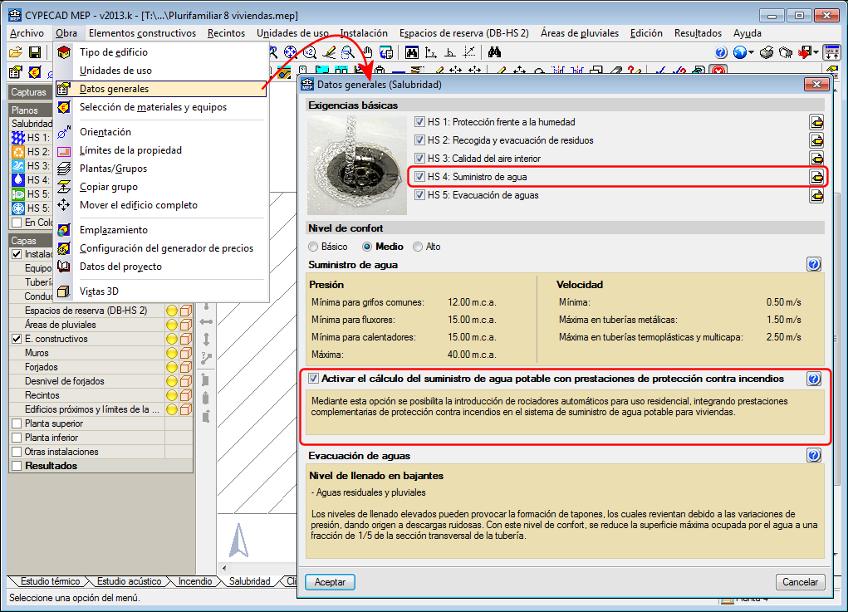Uncheck HS 3: Calidad del aire interior
848x612 pixels.
coord(420,159)
